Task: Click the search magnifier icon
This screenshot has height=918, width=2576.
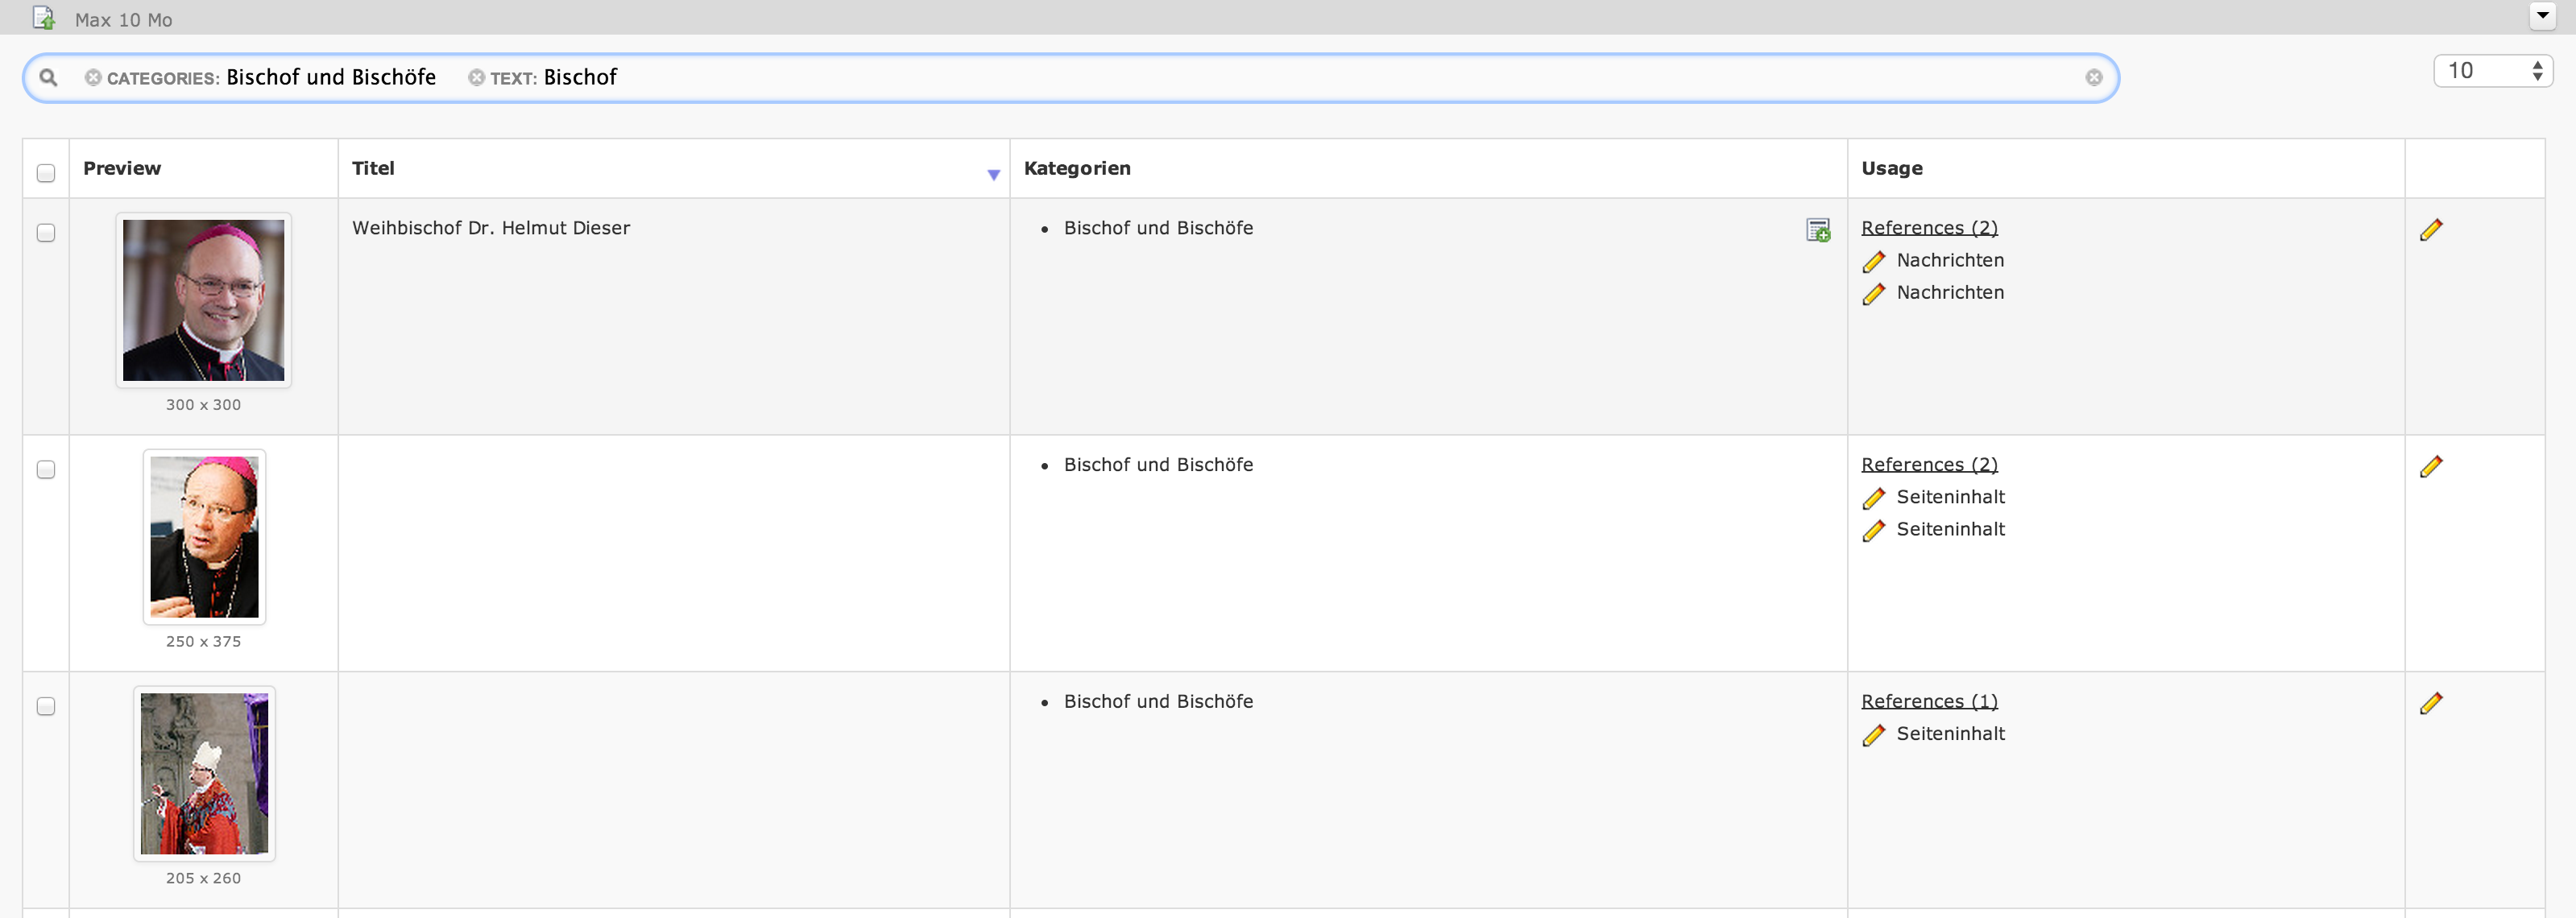Action: [49, 77]
